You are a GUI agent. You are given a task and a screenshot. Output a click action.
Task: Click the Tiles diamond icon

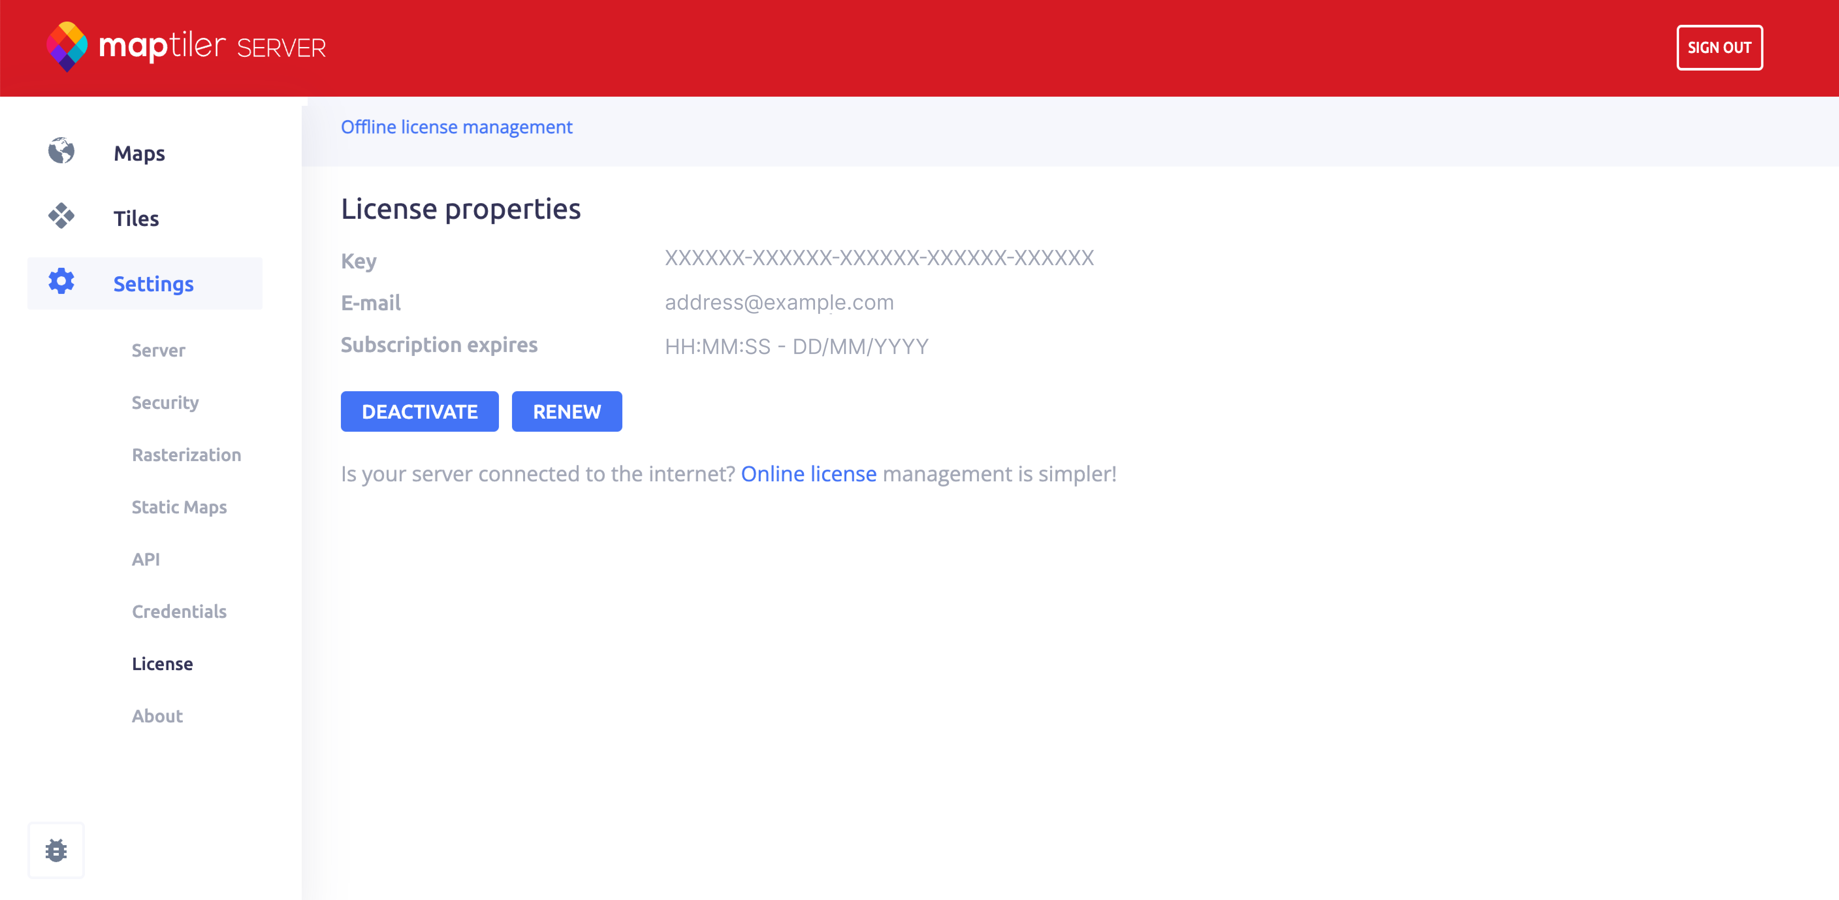click(x=61, y=216)
